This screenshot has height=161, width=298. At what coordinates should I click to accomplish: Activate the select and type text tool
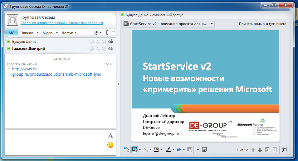click(x=135, y=150)
